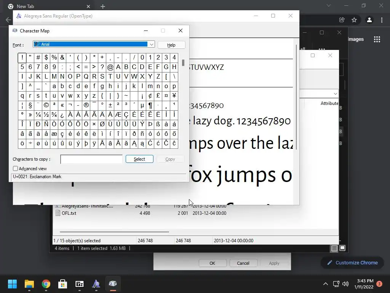Viewport: 390px width, 293px height.
Task: Click the Copy button
Action: pos(170,159)
